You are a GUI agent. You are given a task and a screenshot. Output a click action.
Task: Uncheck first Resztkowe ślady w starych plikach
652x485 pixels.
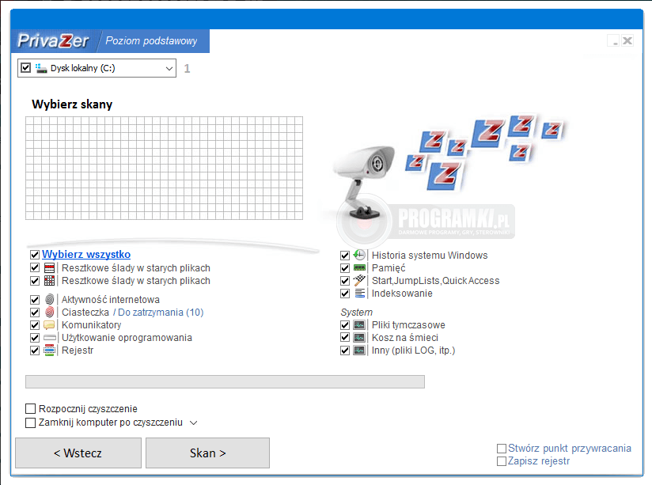pyautogui.click(x=35, y=268)
